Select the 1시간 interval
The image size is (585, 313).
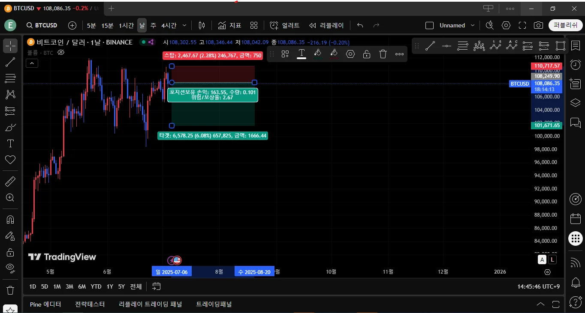(x=126, y=26)
